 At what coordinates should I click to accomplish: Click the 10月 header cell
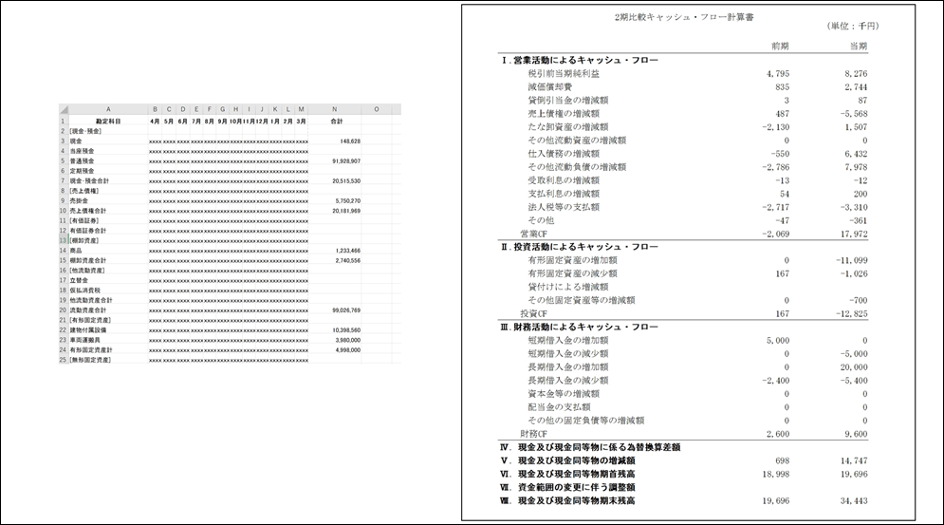click(235, 122)
